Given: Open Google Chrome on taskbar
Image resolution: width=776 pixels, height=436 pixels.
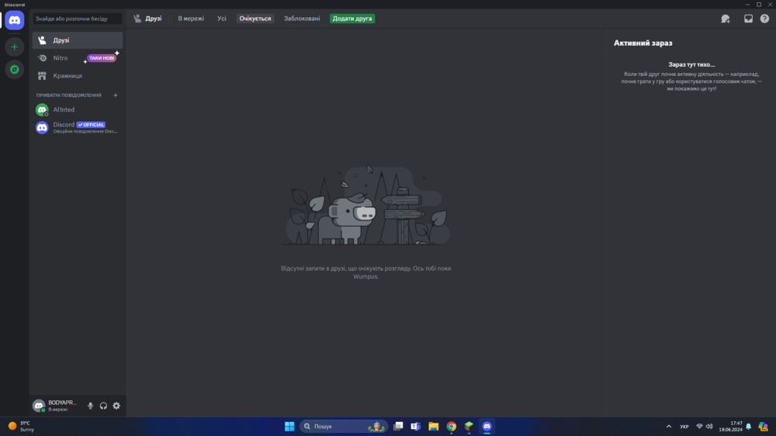Looking at the screenshot, I should point(452,426).
